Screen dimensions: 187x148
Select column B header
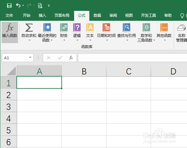click(84, 71)
